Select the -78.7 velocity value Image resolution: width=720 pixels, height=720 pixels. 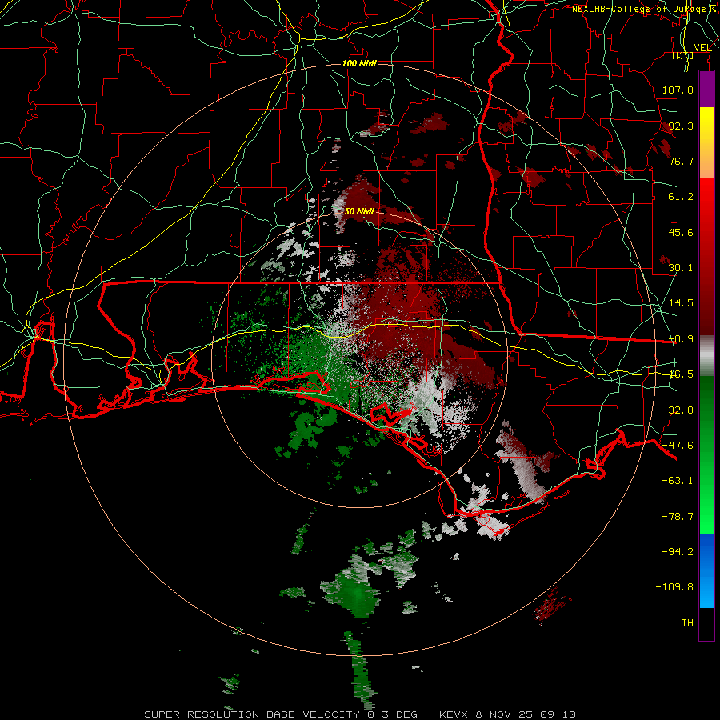click(x=678, y=517)
